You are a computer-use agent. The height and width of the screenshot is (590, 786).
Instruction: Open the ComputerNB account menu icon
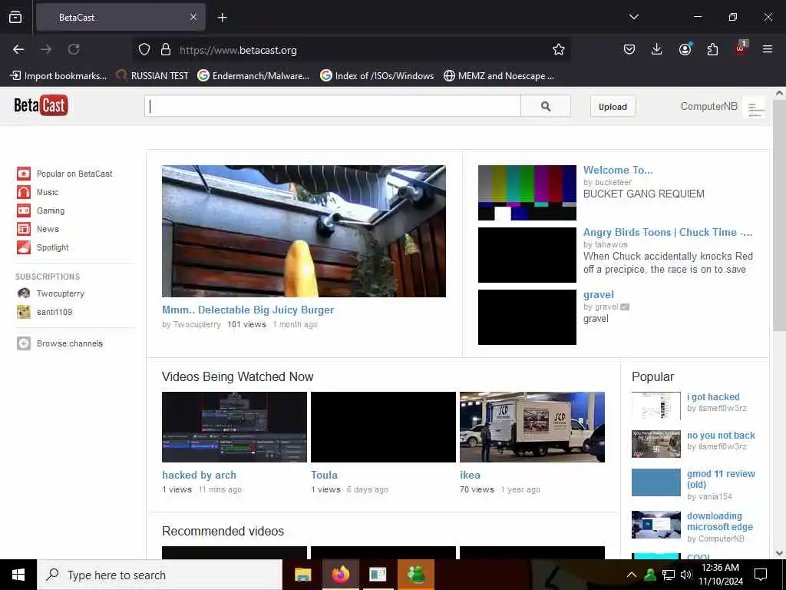[x=755, y=107]
